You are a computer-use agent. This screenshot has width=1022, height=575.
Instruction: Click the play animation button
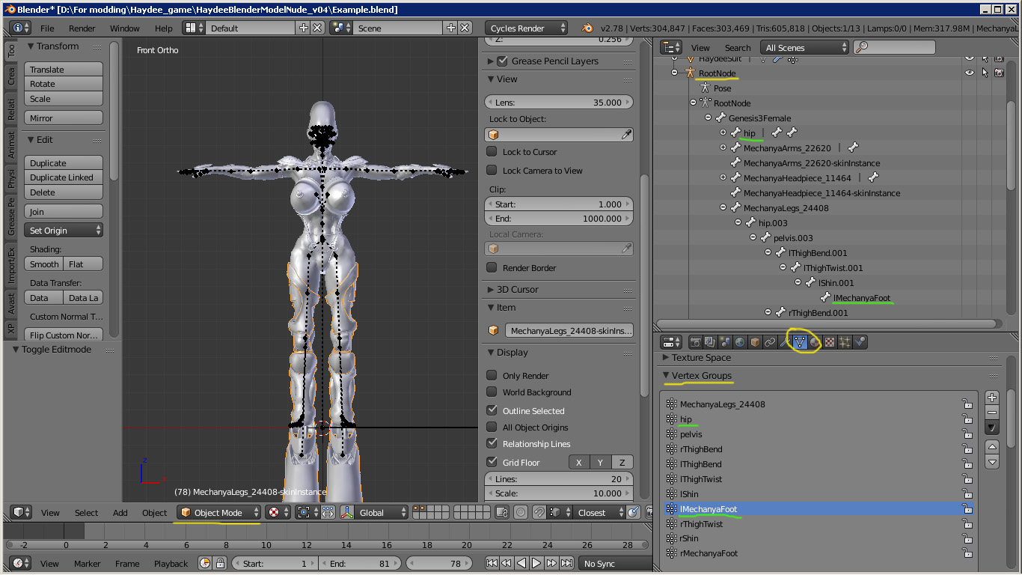click(x=536, y=563)
